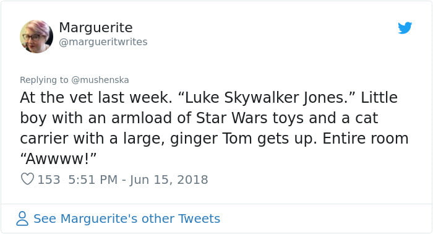Visit the @margueritwrites handle
The image size is (433, 234).
tap(103, 41)
